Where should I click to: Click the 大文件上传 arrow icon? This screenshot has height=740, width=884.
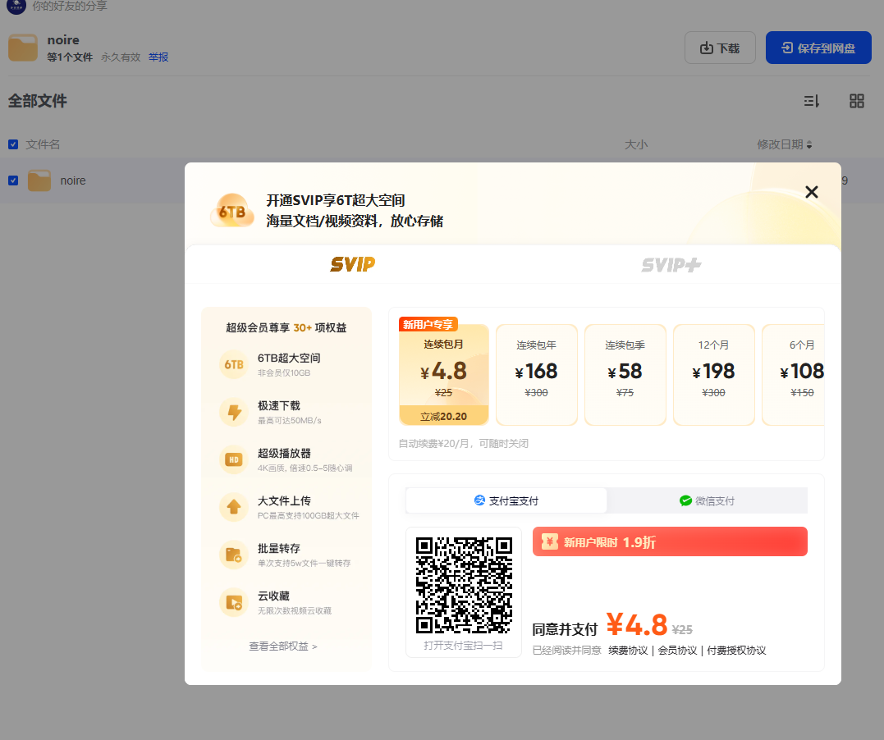tap(234, 507)
